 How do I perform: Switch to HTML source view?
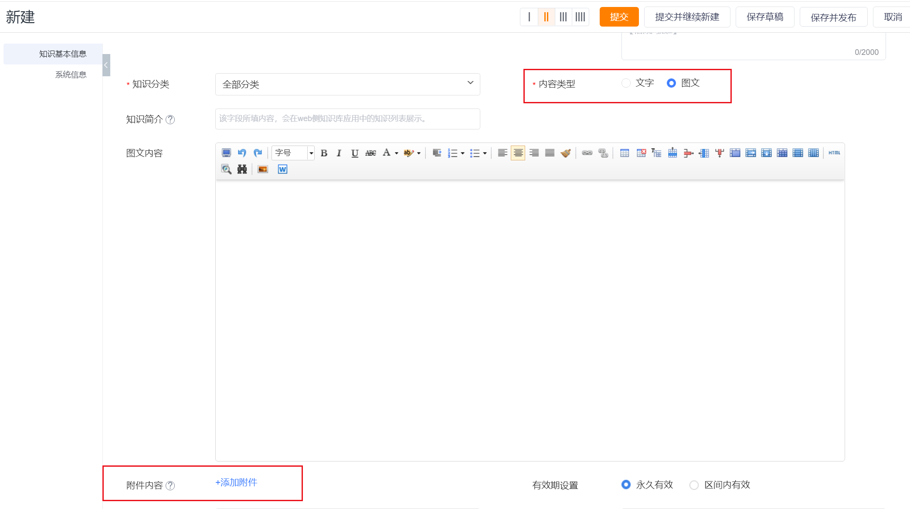(834, 153)
